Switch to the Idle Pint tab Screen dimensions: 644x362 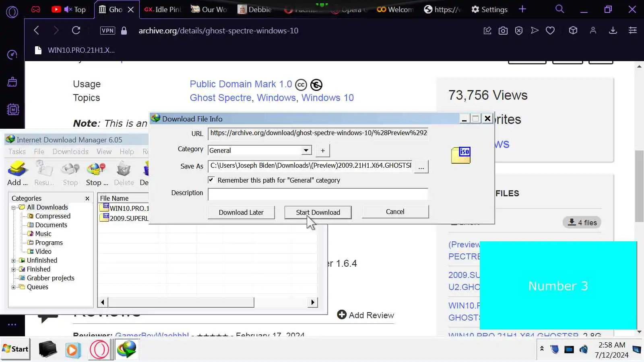click(163, 10)
